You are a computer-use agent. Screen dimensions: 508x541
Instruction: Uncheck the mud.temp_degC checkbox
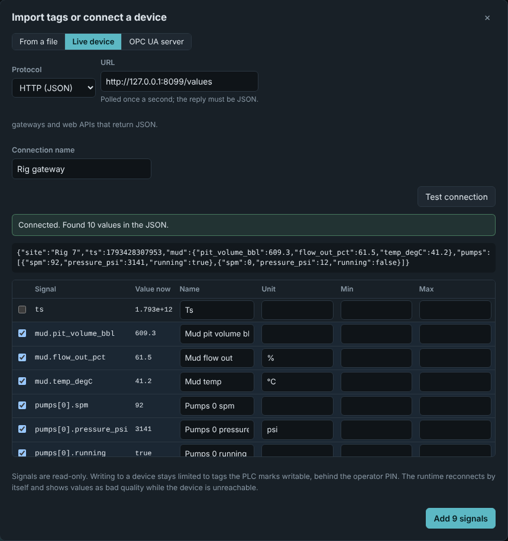(22, 381)
